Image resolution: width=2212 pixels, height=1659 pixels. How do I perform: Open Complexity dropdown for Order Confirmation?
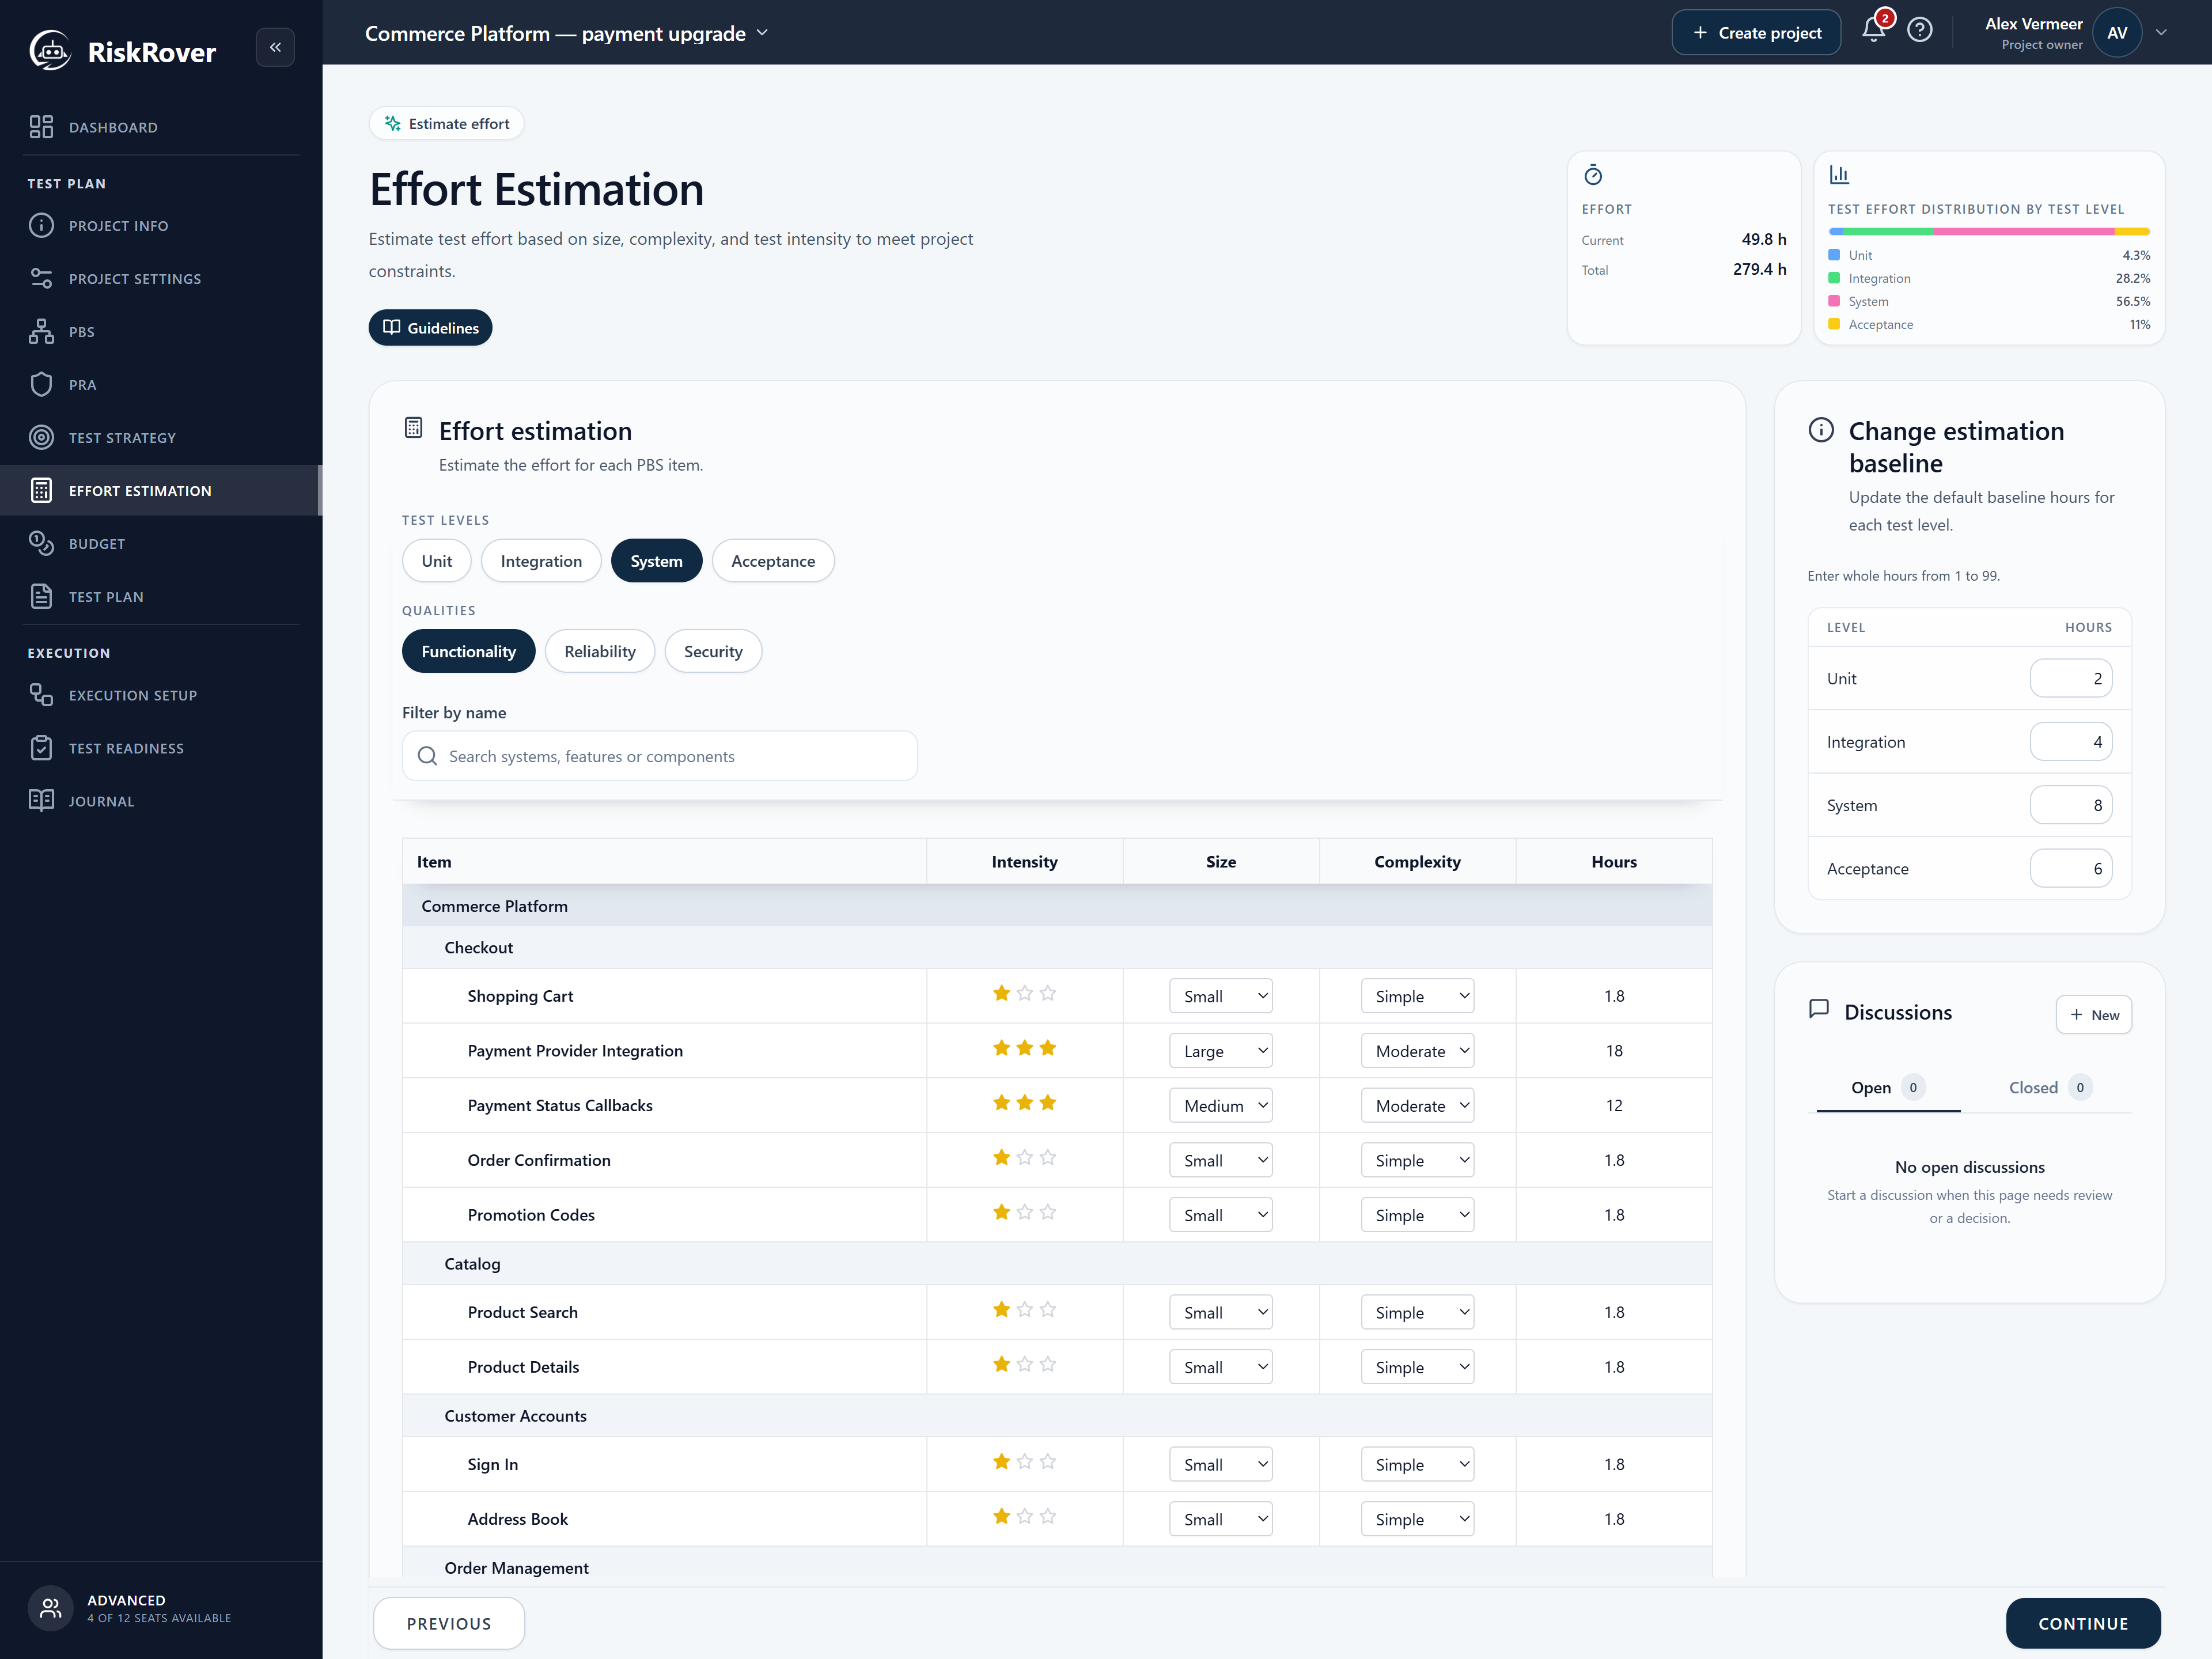(1417, 1160)
